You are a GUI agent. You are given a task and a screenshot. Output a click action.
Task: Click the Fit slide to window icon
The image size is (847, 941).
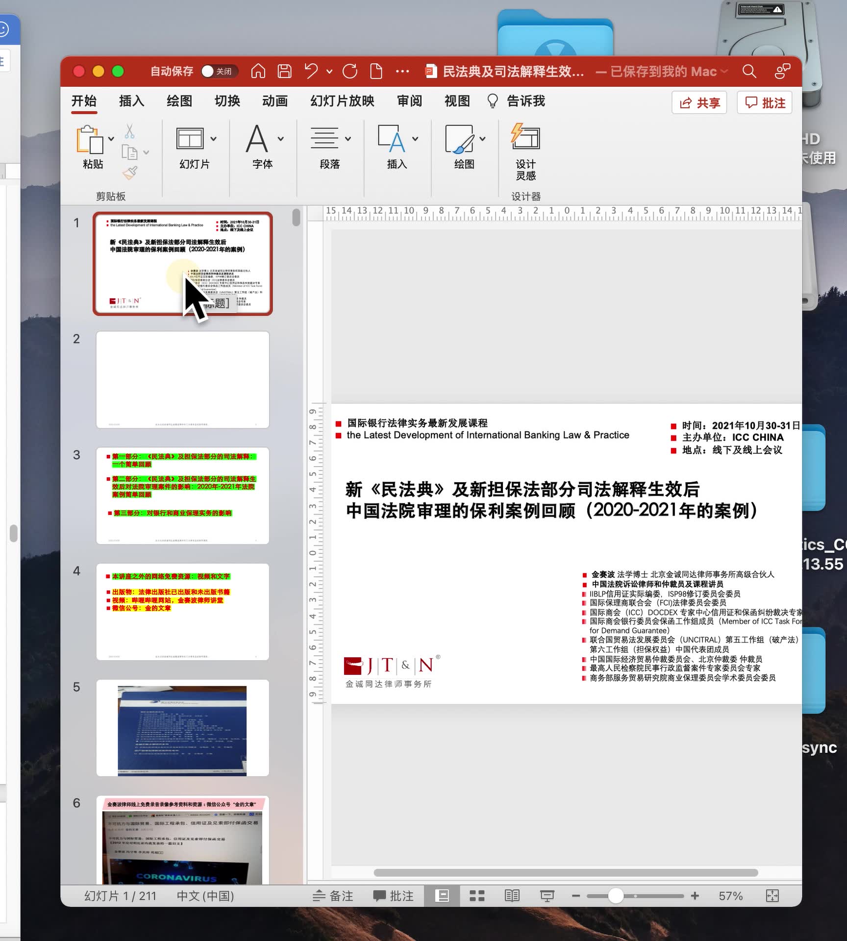click(x=772, y=896)
